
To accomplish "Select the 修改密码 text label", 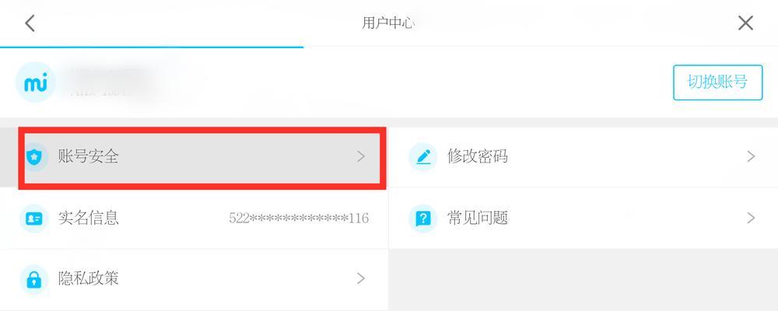I will [x=478, y=157].
